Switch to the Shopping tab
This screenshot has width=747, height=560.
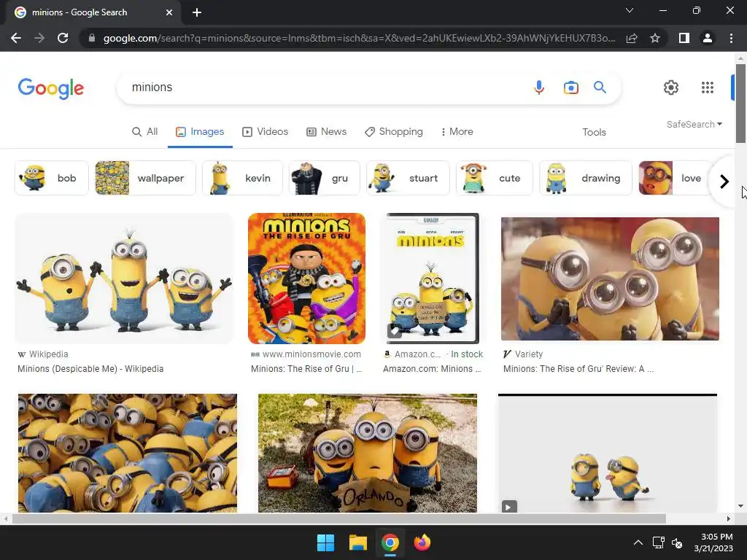[x=393, y=131]
